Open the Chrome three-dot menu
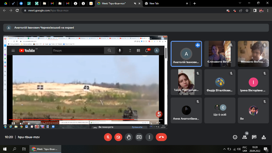 tap(268, 10)
